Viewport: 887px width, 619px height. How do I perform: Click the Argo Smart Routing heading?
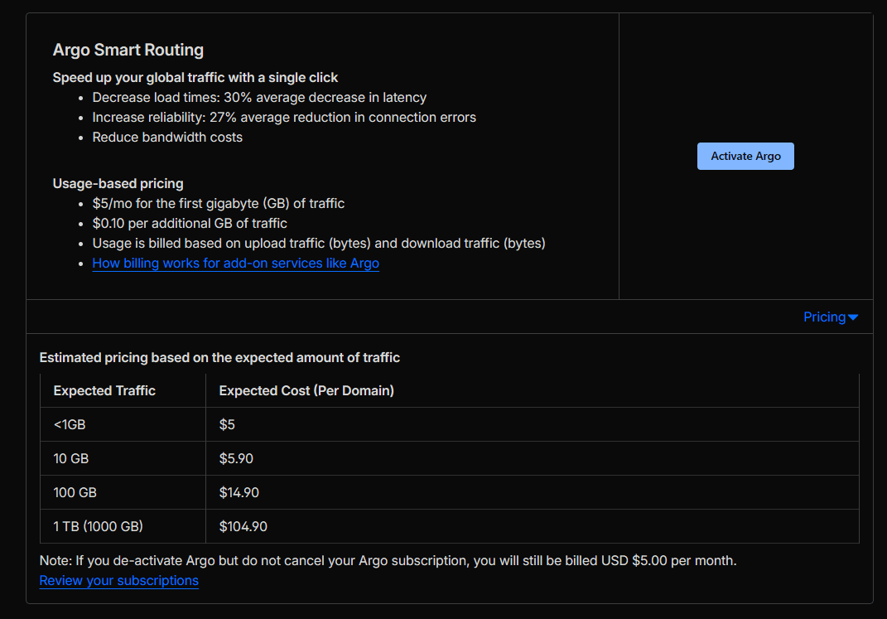[x=128, y=50]
